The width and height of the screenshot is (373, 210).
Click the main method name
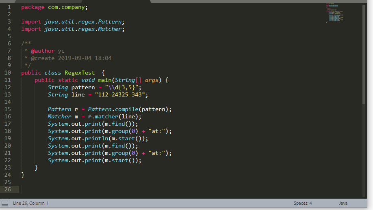[104, 80]
